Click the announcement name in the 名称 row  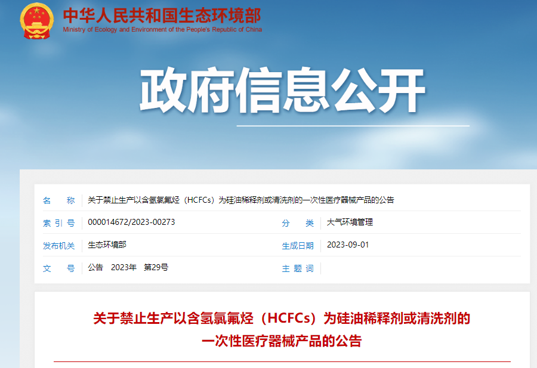coord(240,200)
